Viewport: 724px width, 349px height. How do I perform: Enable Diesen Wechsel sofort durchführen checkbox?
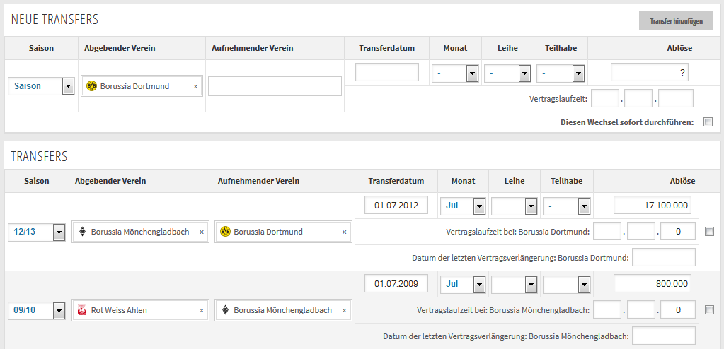point(708,122)
